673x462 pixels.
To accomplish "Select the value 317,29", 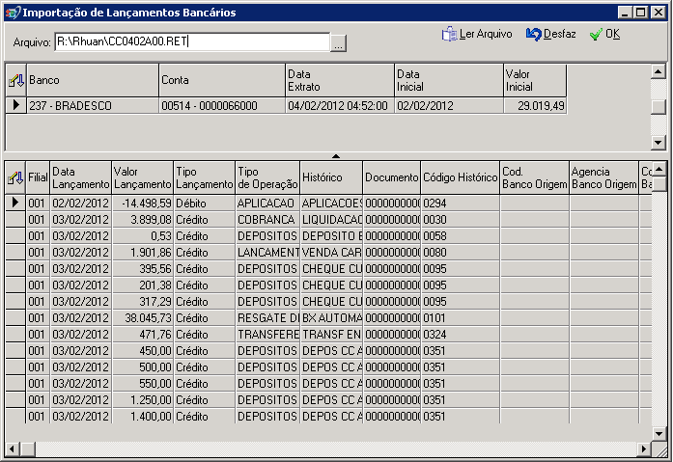I will (143, 301).
